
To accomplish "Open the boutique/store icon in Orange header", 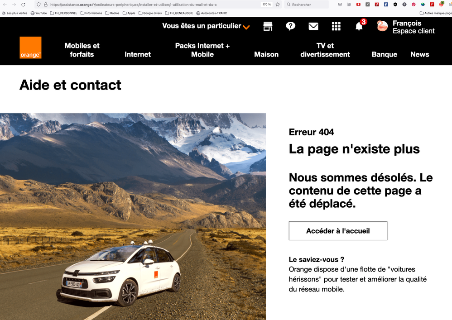I will 268,26.
